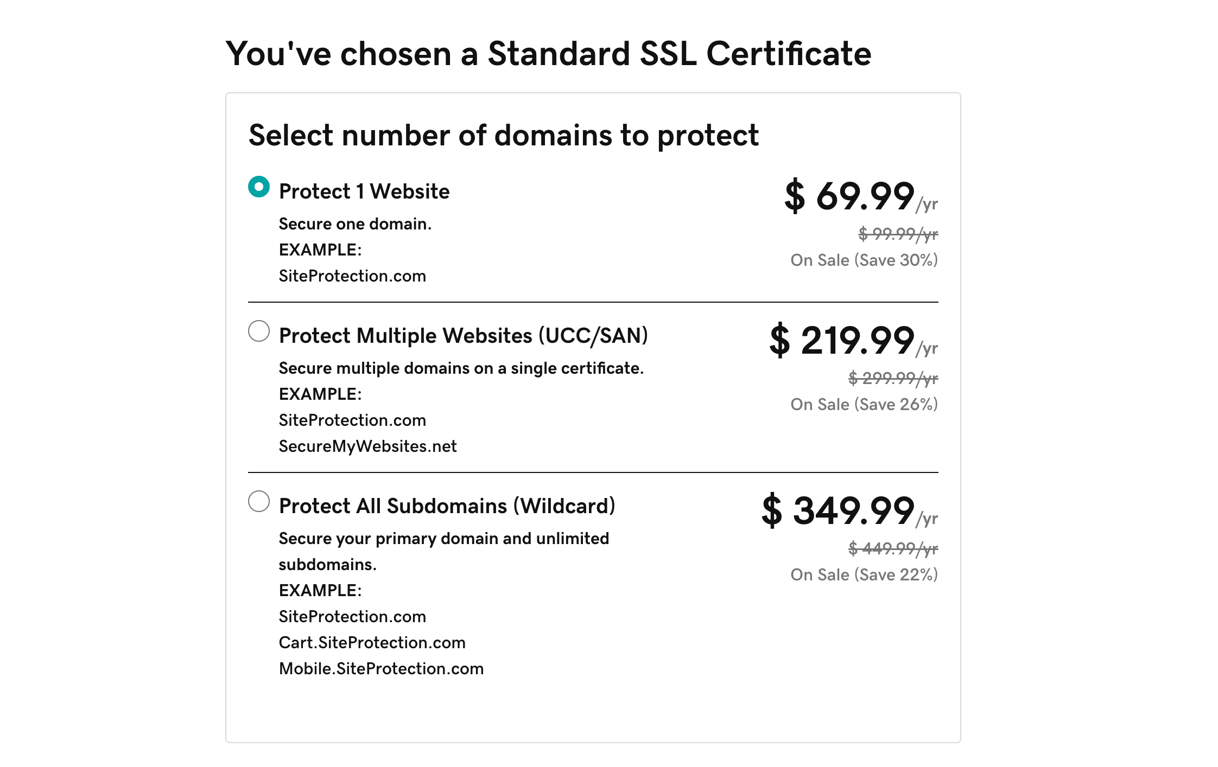This screenshot has height=767, width=1218.
Task: Click the "Protect Multiple Websites (UCC/SAN)" label
Action: coord(463,336)
